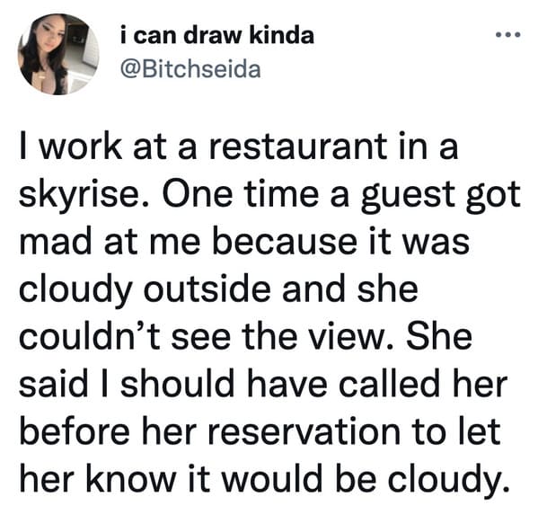The height and width of the screenshot is (515, 538).
Task: Click the line "her know it would be cloudy."
Action: [x=264, y=481]
